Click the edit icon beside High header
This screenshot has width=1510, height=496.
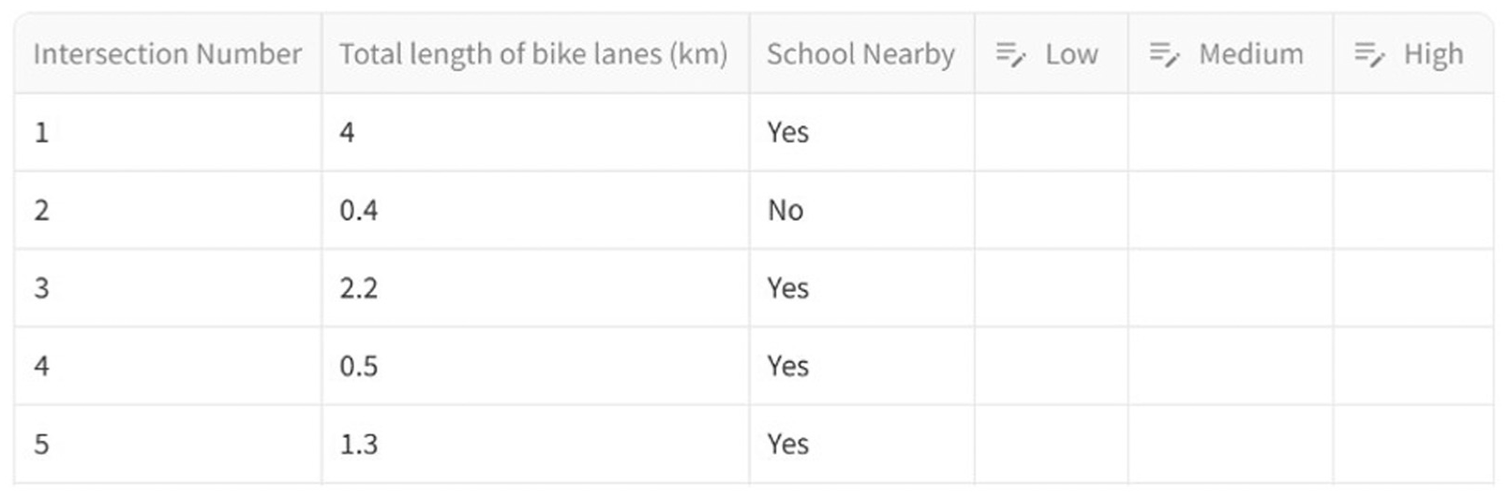point(1369,54)
